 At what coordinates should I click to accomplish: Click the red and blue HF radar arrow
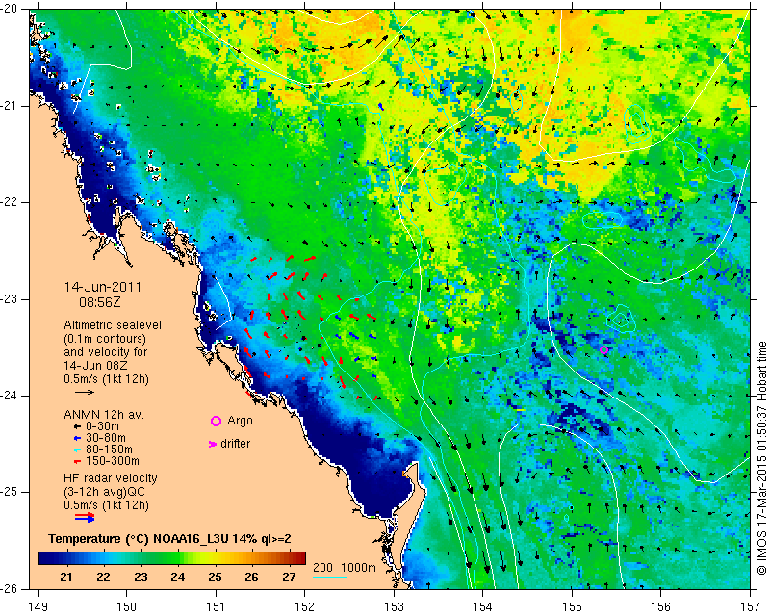85,517
